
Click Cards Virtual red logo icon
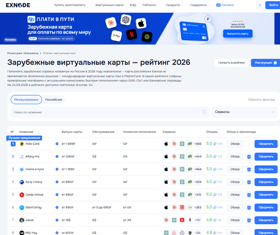(x=22, y=195)
